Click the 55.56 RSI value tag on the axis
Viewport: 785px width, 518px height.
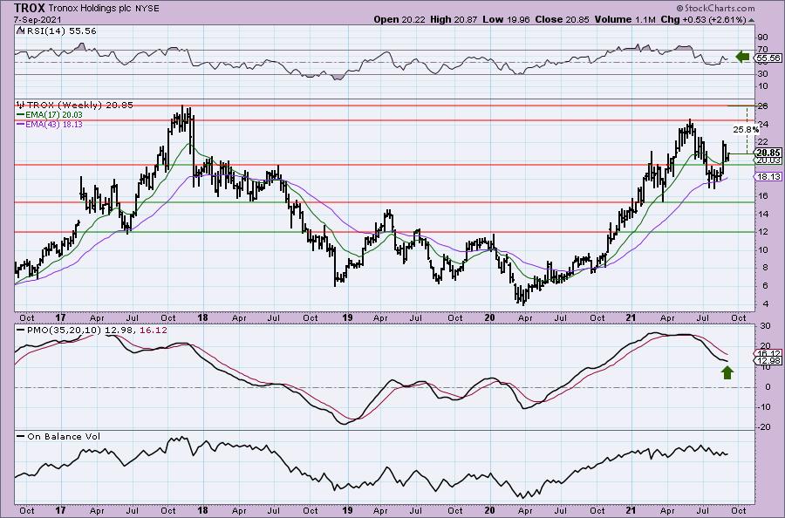pos(768,58)
